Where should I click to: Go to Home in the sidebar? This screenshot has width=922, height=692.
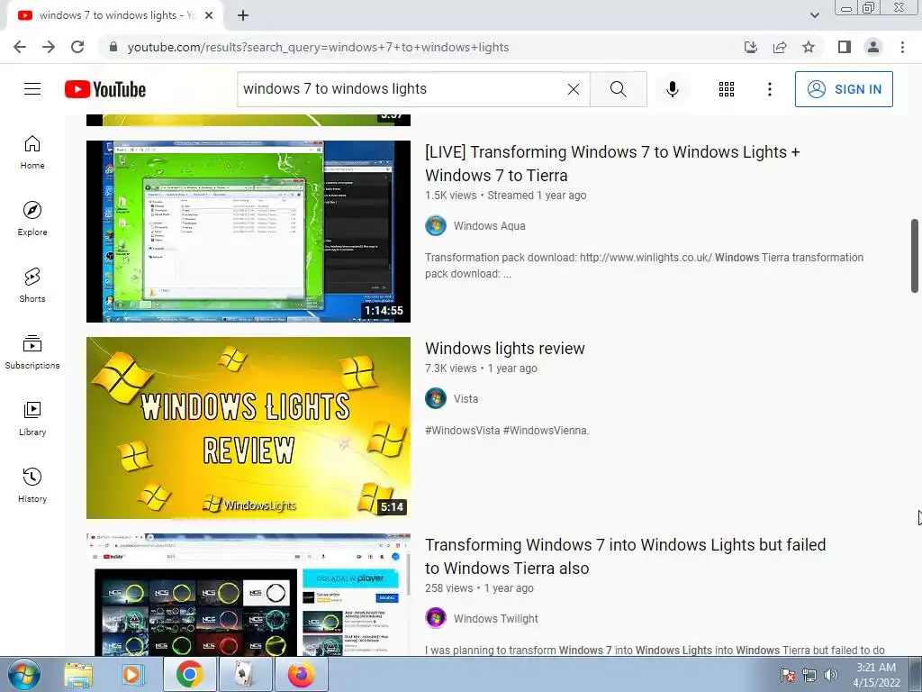click(x=32, y=152)
